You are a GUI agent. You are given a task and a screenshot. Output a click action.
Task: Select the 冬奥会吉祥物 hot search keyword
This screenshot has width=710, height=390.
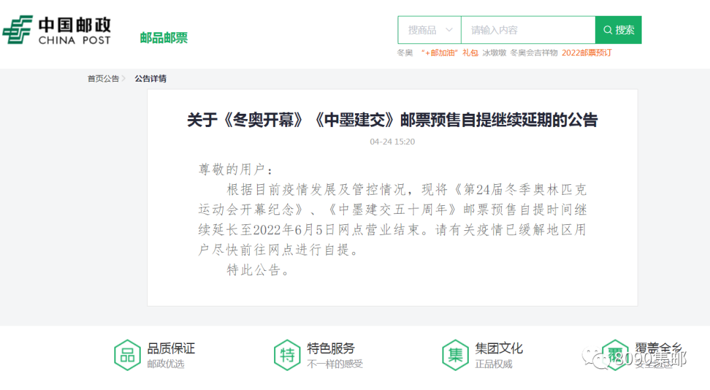pos(534,53)
